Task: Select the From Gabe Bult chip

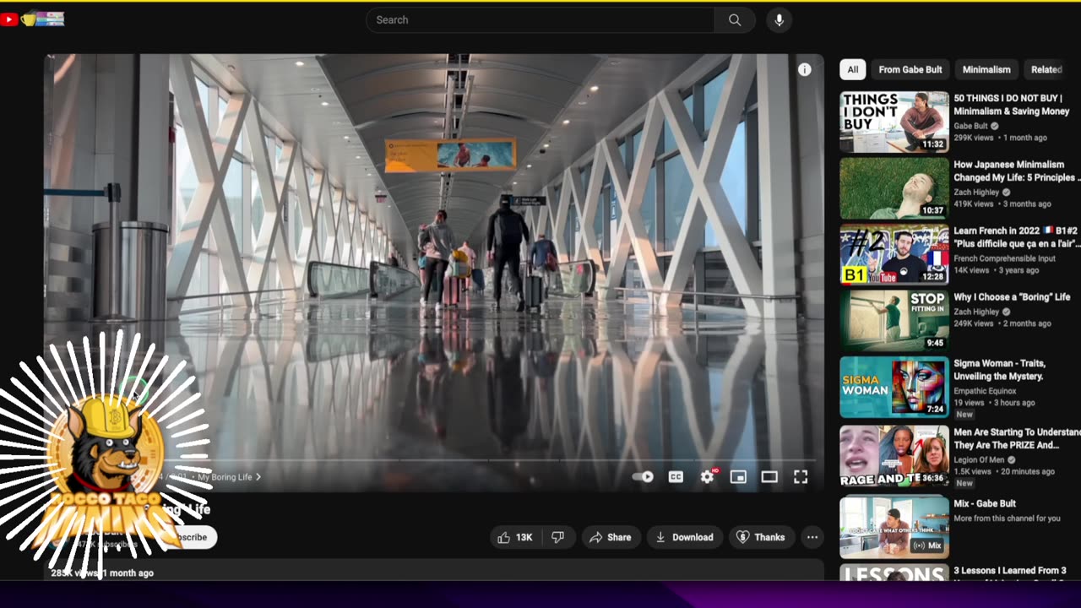Action: [910, 70]
